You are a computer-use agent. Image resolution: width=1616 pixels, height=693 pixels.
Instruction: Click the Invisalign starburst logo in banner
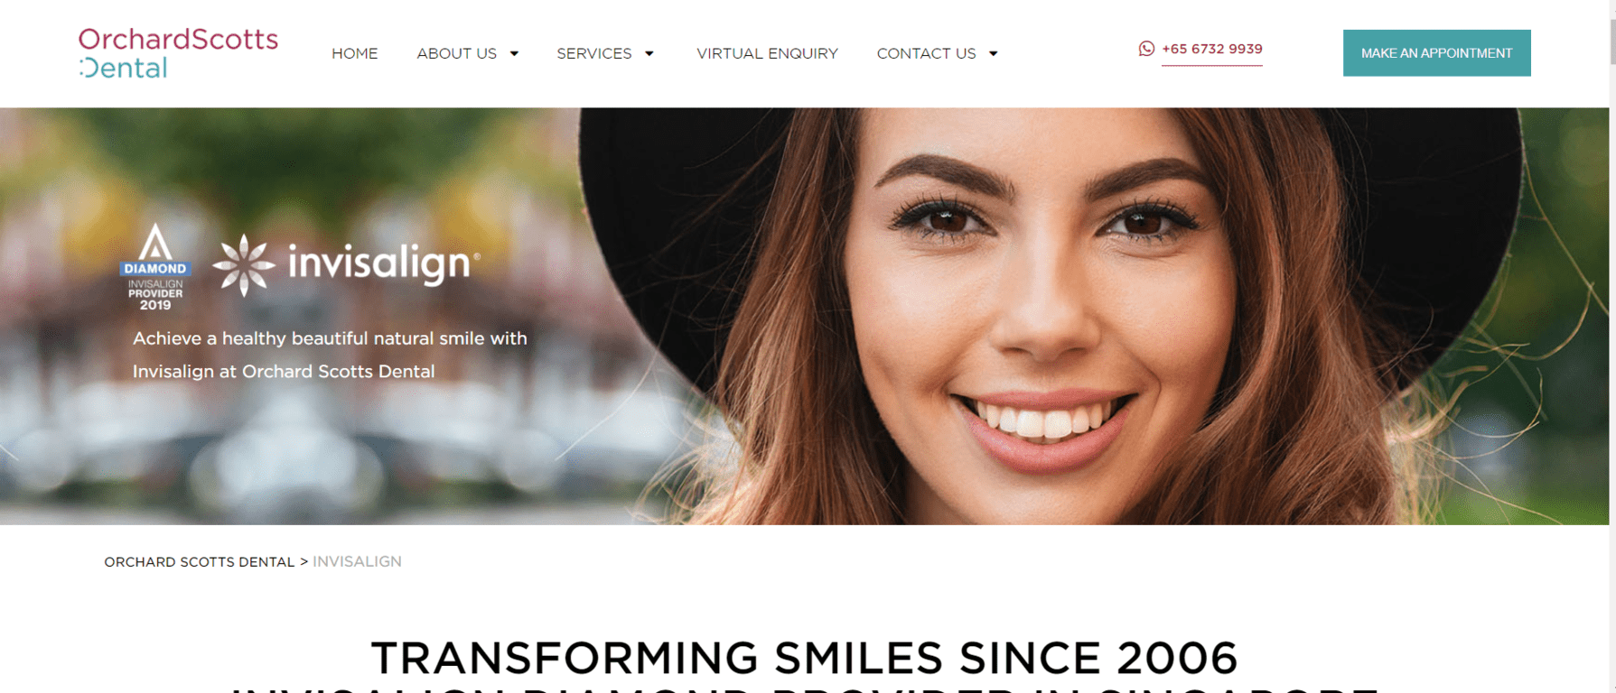click(243, 264)
